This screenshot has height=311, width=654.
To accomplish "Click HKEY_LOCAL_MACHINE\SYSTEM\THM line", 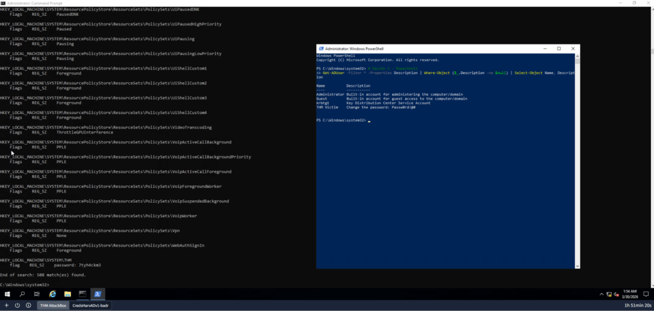I will point(36,260).
